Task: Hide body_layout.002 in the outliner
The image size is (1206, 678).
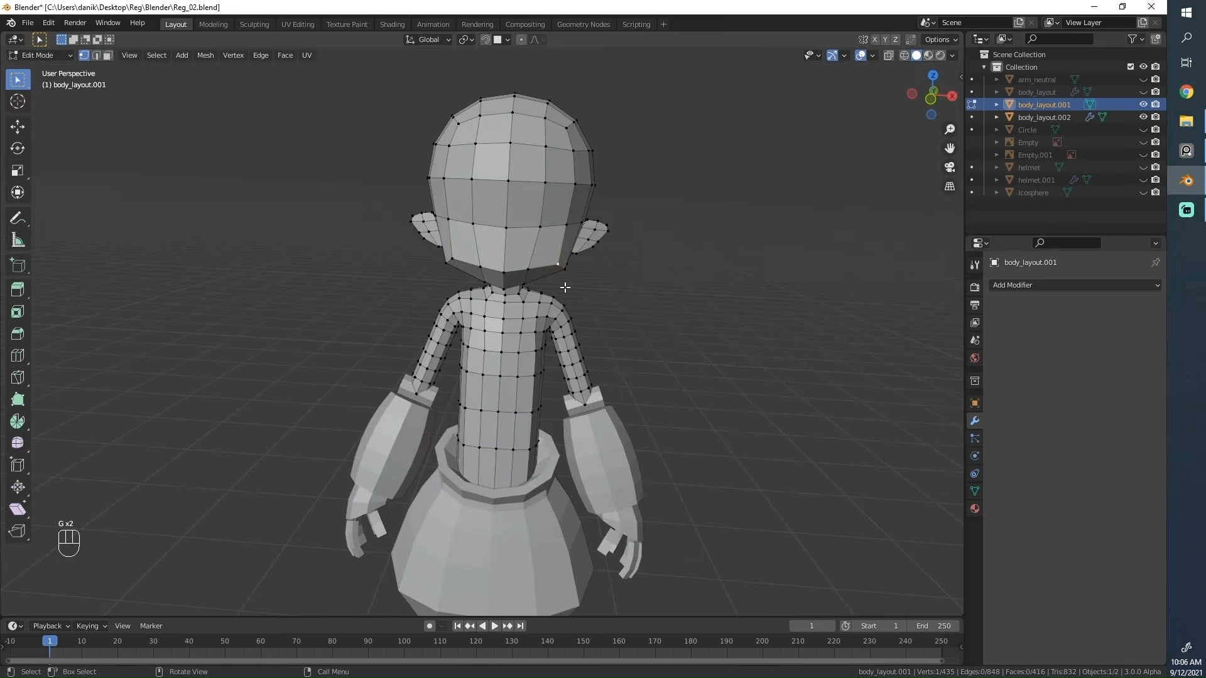Action: click(1143, 117)
